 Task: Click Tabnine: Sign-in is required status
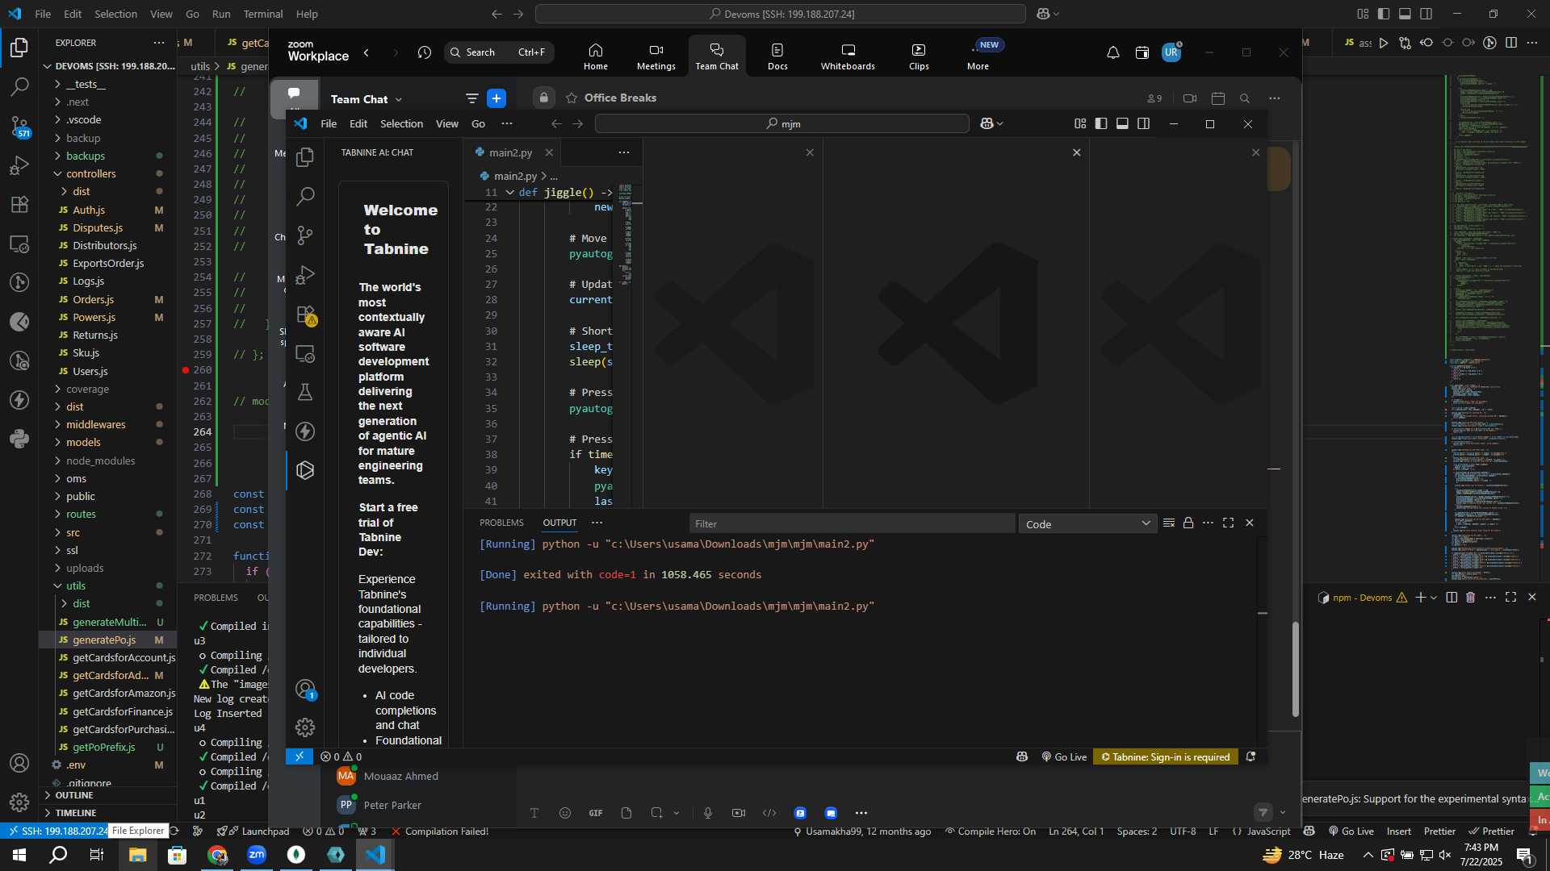(1166, 757)
